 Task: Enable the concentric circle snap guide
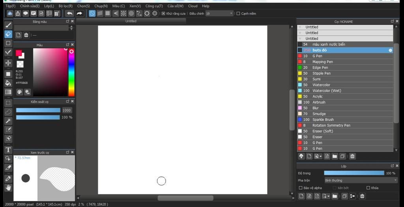(131, 13)
